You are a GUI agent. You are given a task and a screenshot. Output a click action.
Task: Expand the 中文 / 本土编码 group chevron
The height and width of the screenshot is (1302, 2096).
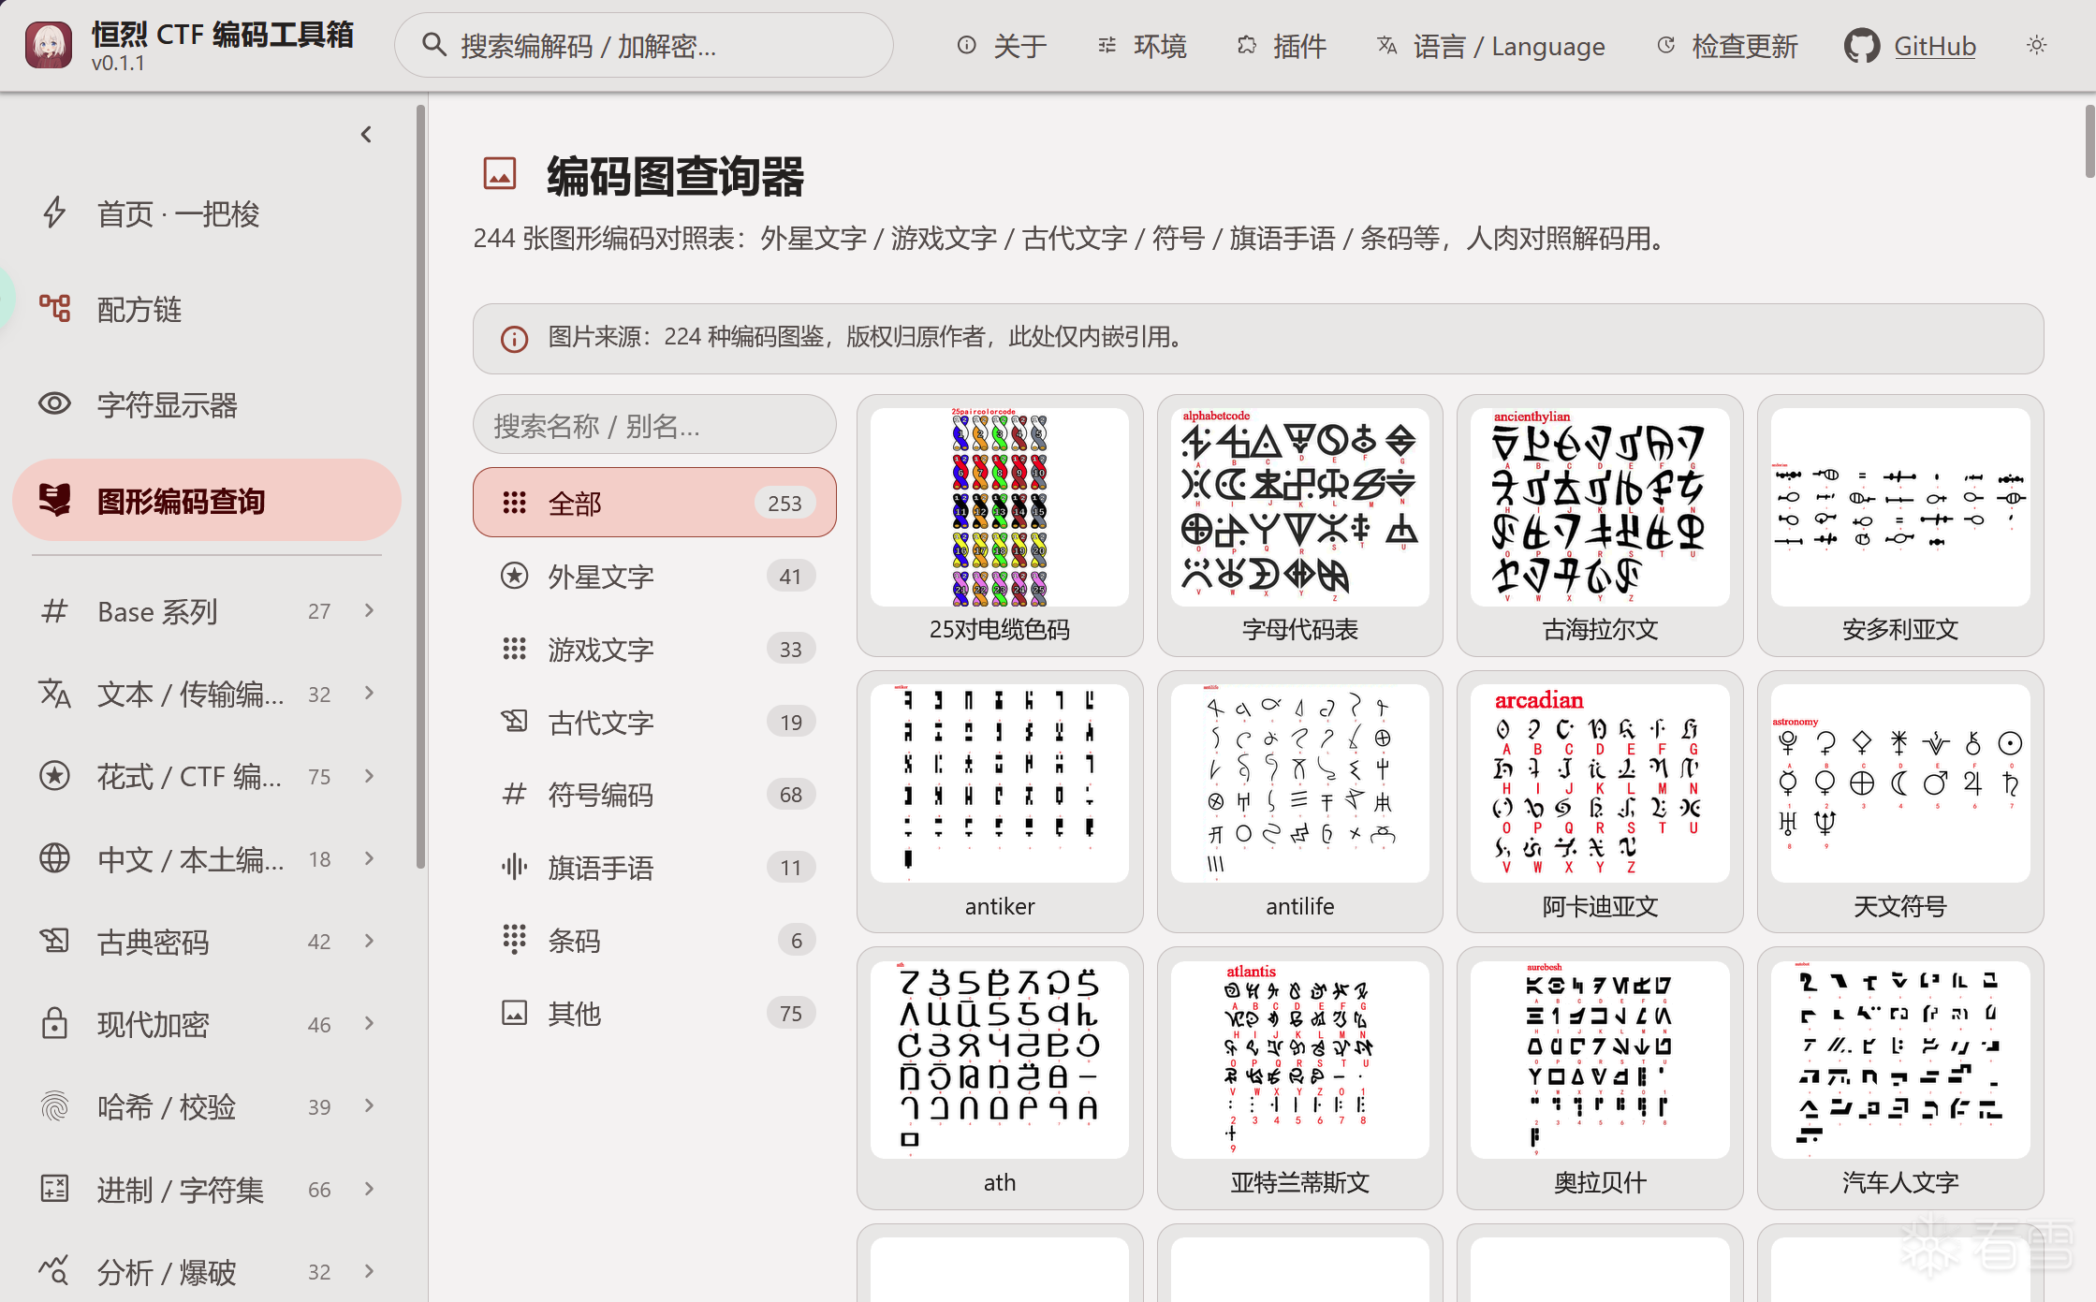point(369,858)
